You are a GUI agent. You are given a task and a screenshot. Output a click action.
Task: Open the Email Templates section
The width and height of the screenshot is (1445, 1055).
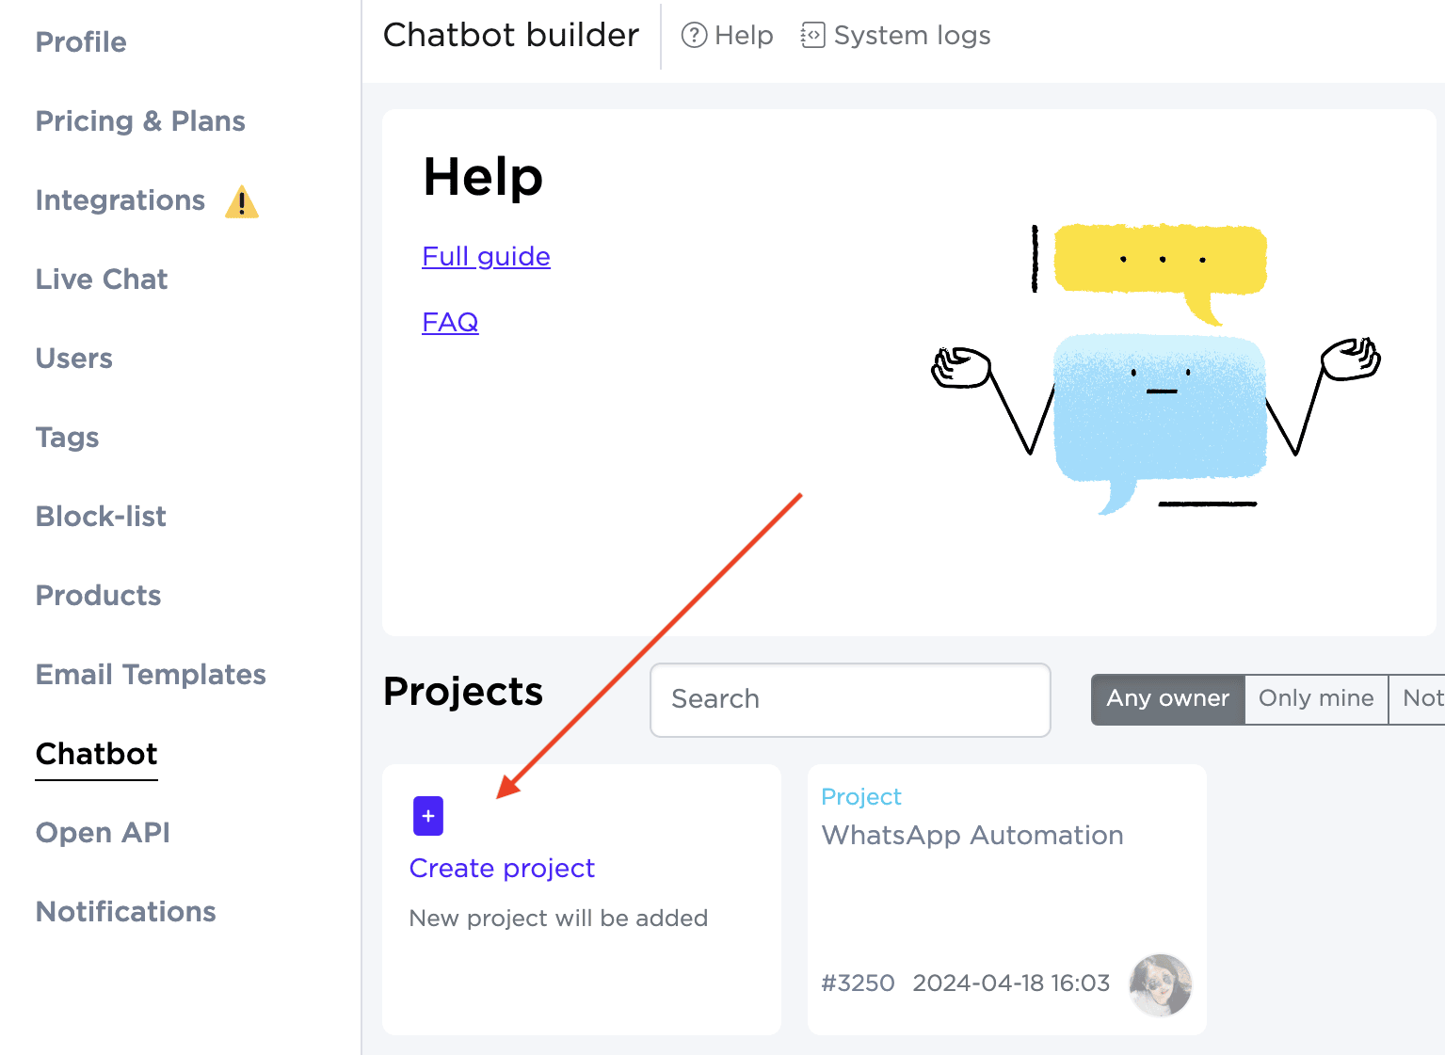(x=151, y=675)
